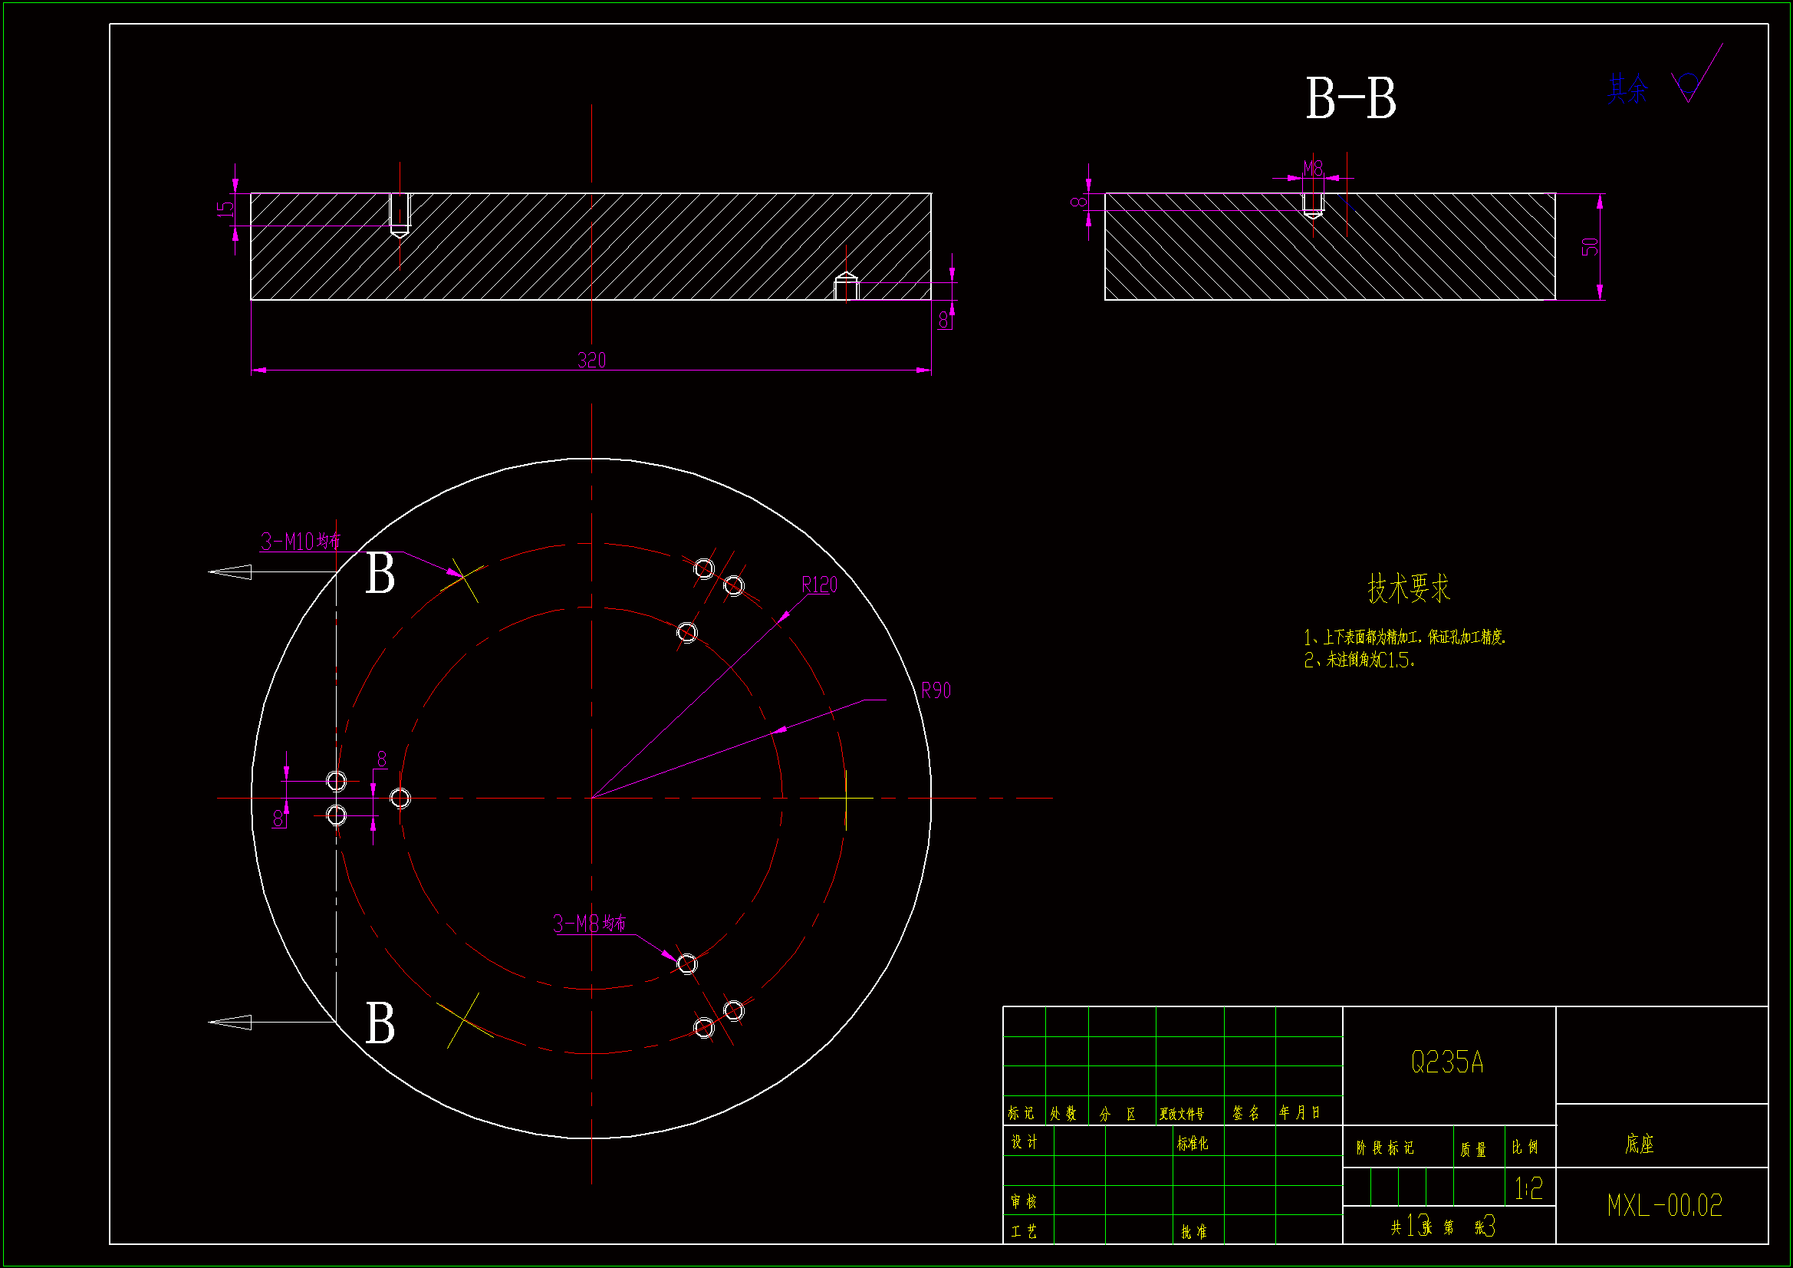Select the Q235A material cell in title block
Screen dimensions: 1793x1268
click(1447, 1062)
